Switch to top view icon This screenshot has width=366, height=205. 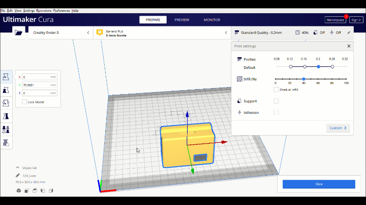point(35,191)
